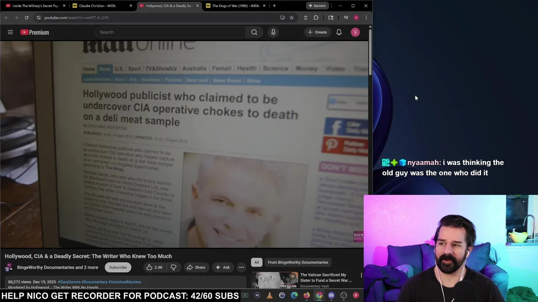Open OBS Studio from the taskbar

[343, 295]
